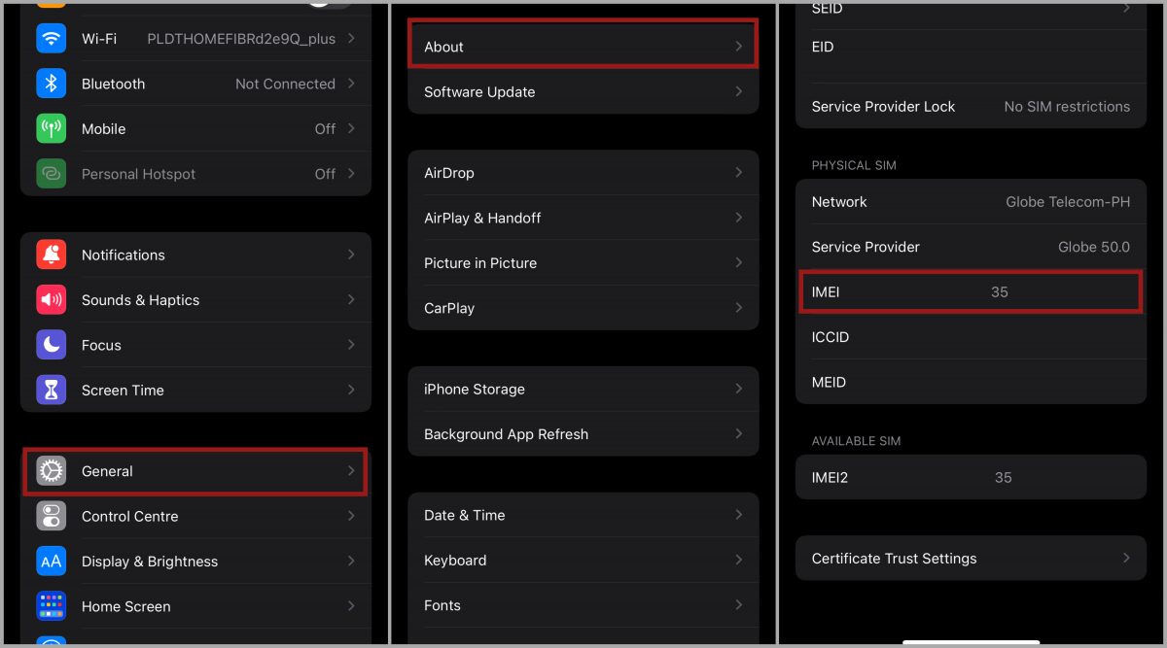
Task: Select the IMEI row under Physical SIM
Action: click(x=970, y=291)
